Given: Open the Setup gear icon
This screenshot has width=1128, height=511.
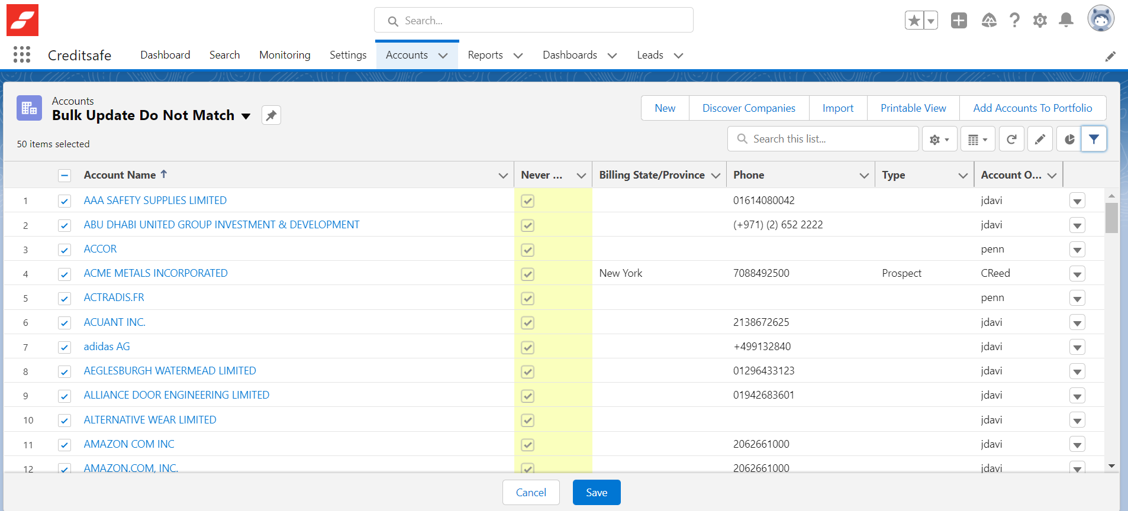Looking at the screenshot, I should tap(1040, 21).
